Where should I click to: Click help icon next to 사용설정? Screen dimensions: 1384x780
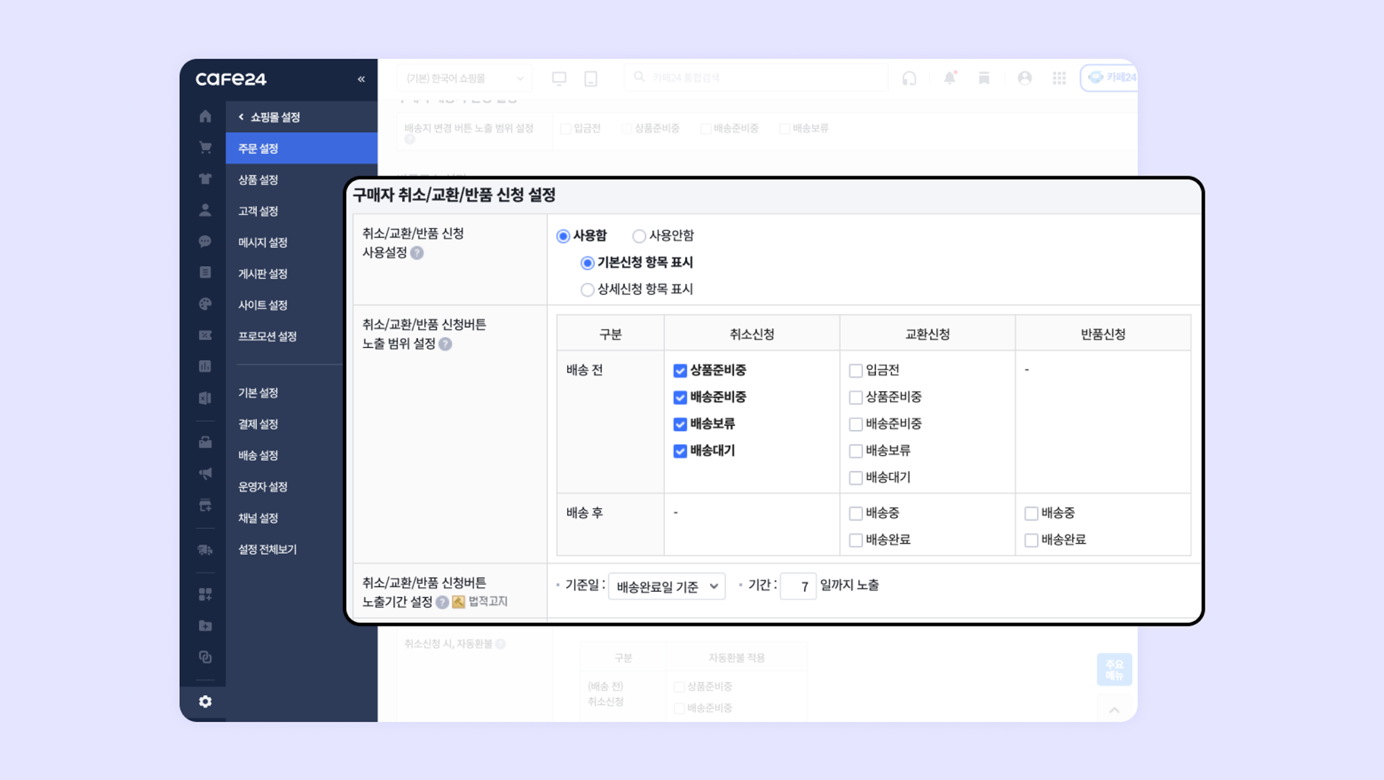[x=417, y=253]
